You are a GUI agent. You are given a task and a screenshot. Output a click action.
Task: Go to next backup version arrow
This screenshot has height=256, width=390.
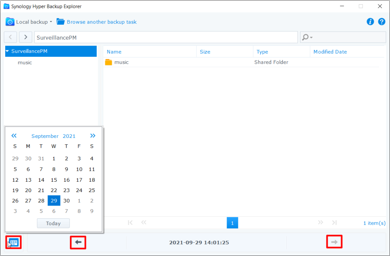pyautogui.click(x=334, y=242)
